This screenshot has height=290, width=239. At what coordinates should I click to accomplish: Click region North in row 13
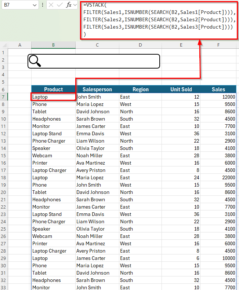[140, 141]
